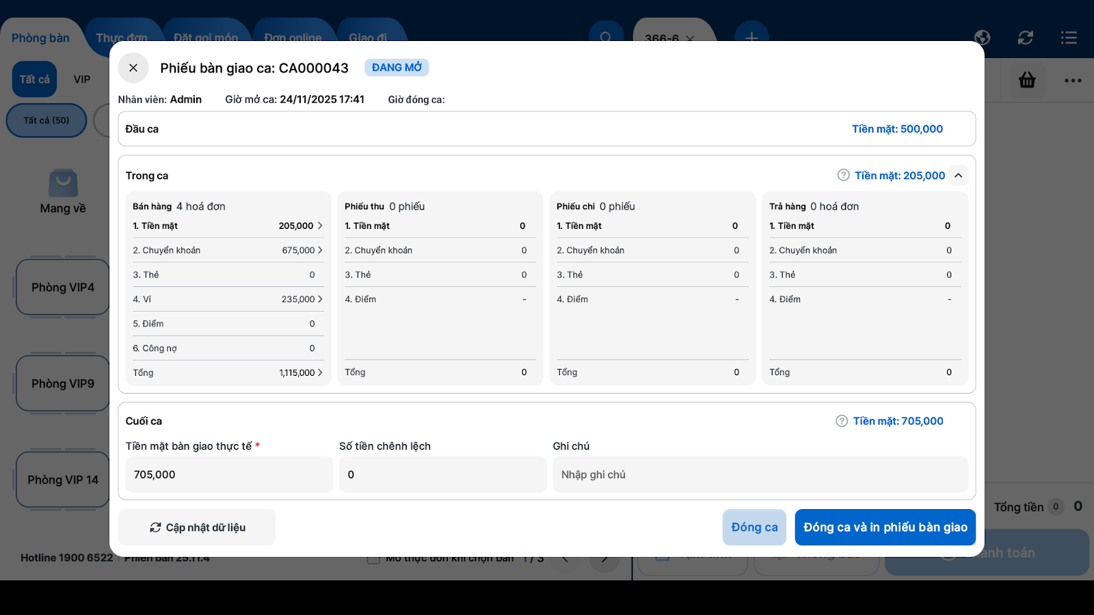Click the Tổng tiền label in order panel
Image resolution: width=1094 pixels, height=615 pixels.
coord(1019,507)
